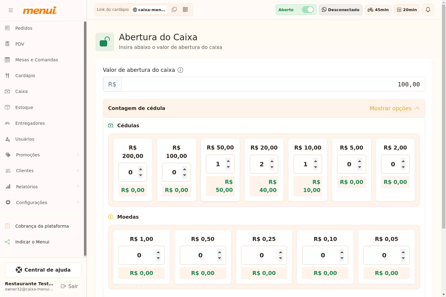Expand the Relatórios submenu chevron
Image resolution: width=446 pixels, height=297 pixels.
(x=78, y=186)
